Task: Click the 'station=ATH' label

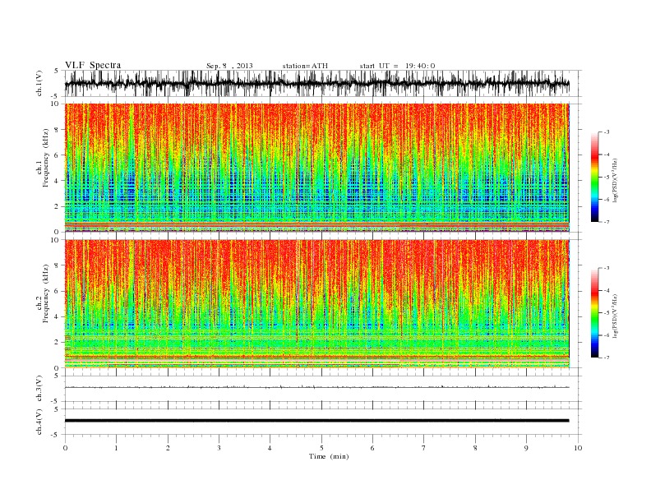Action: pos(305,66)
